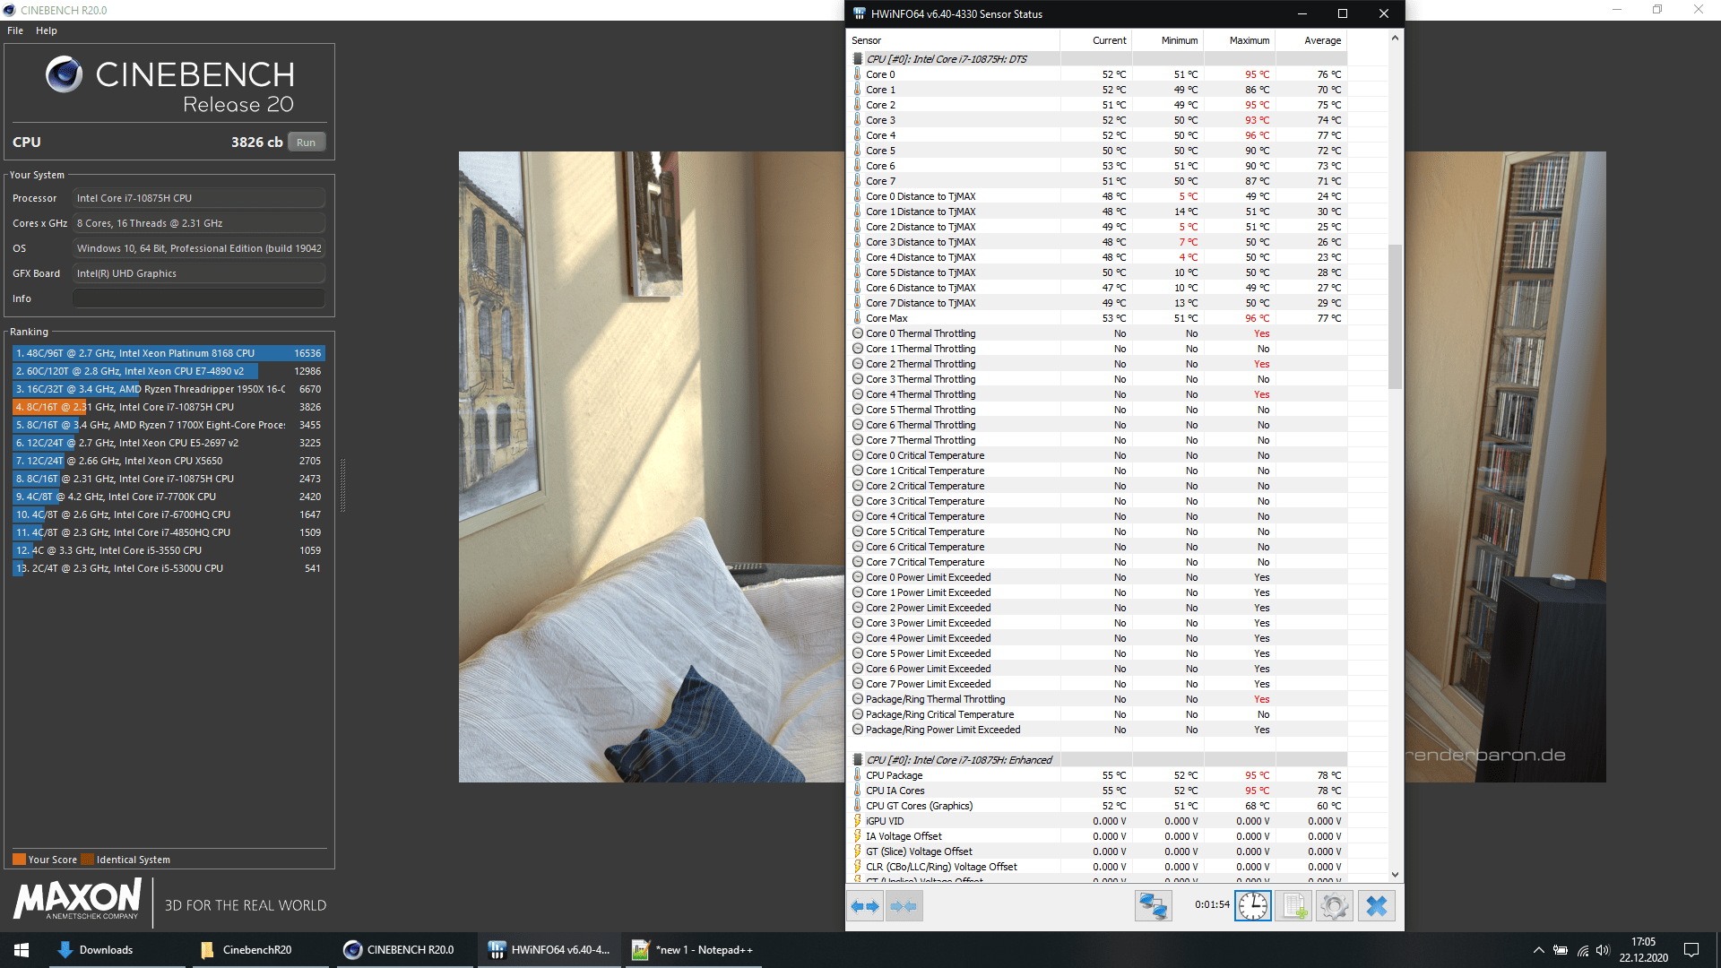Viewport: 1721px width, 968px height.
Task: Select the orange 3826 score ranking row
Action: click(169, 407)
